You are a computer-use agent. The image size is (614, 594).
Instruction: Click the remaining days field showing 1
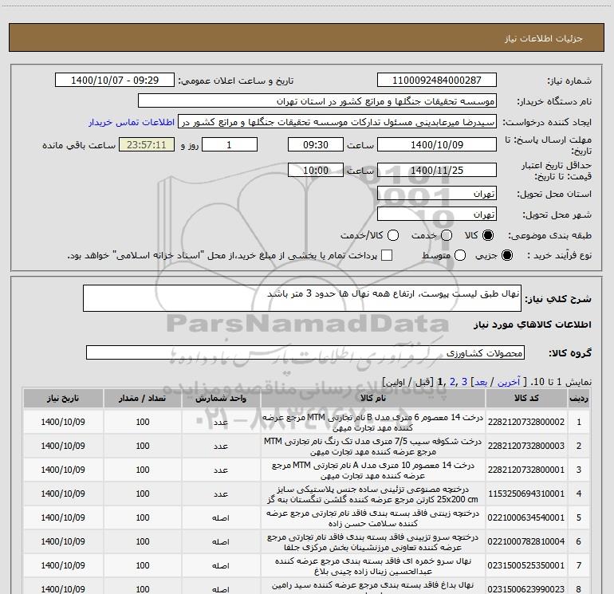230,144
